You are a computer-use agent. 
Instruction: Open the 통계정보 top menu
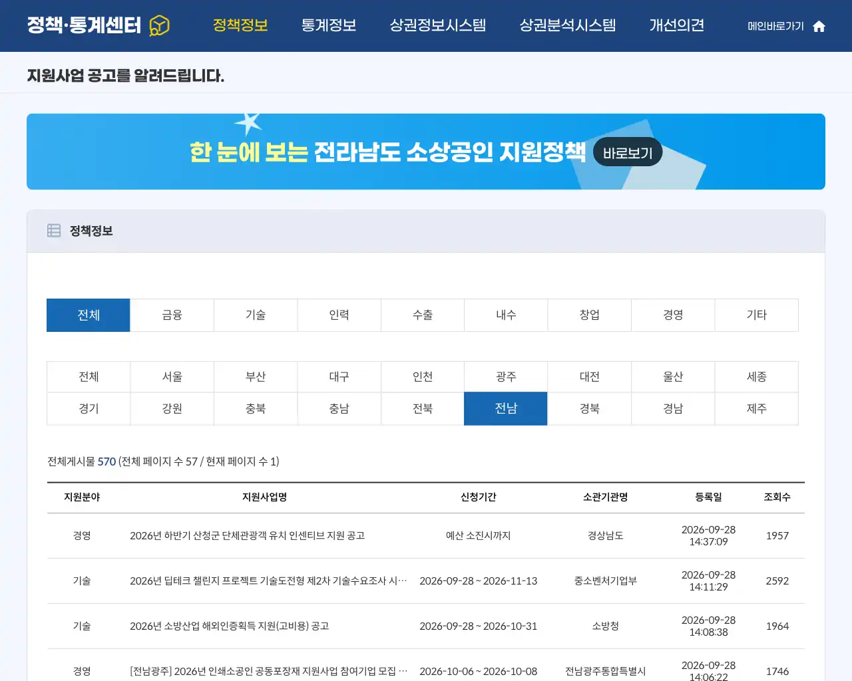(x=329, y=25)
